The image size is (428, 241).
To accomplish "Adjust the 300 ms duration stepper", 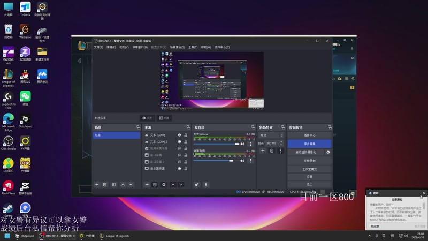I will pyautogui.click(x=281, y=143).
